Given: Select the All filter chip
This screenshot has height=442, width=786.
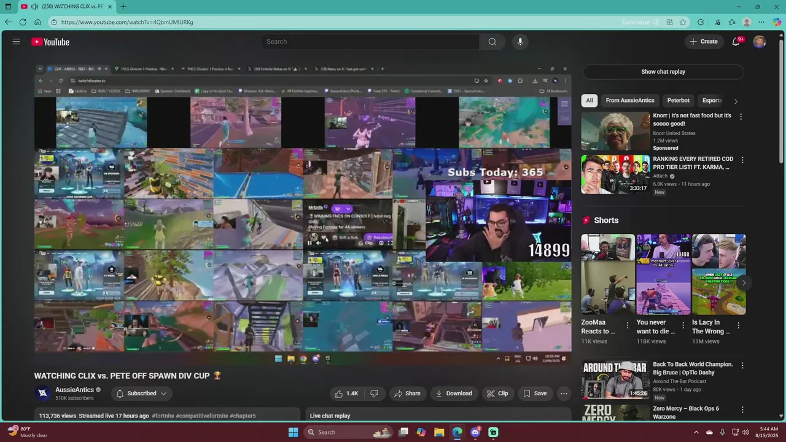Looking at the screenshot, I should [589, 101].
